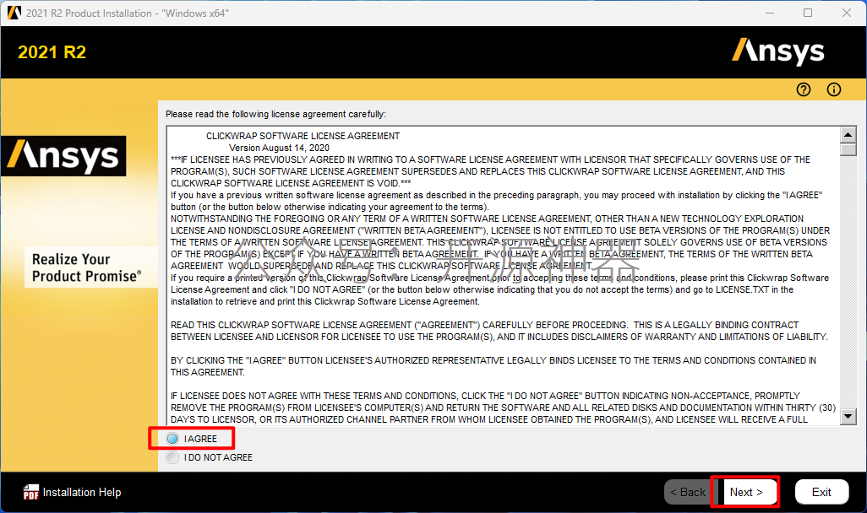This screenshot has width=867, height=513.
Task: Close the installer window
Action: click(x=847, y=13)
